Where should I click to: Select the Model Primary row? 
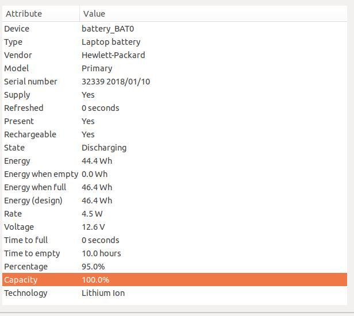[175, 68]
